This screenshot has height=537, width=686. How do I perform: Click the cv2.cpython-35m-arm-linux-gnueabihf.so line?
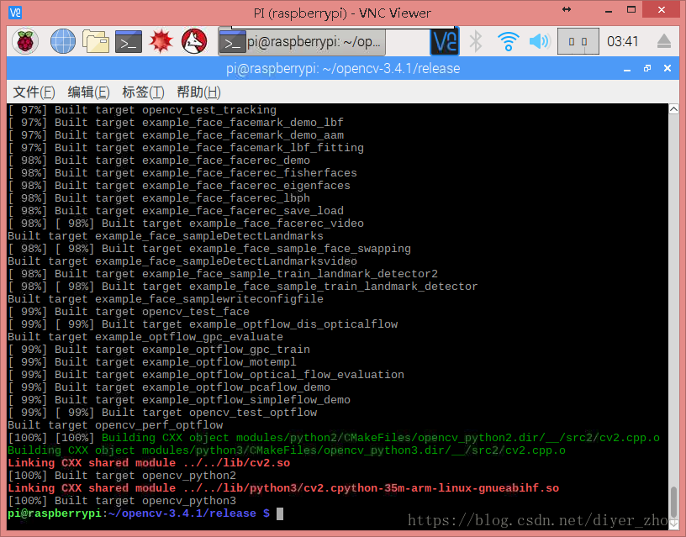point(283,488)
